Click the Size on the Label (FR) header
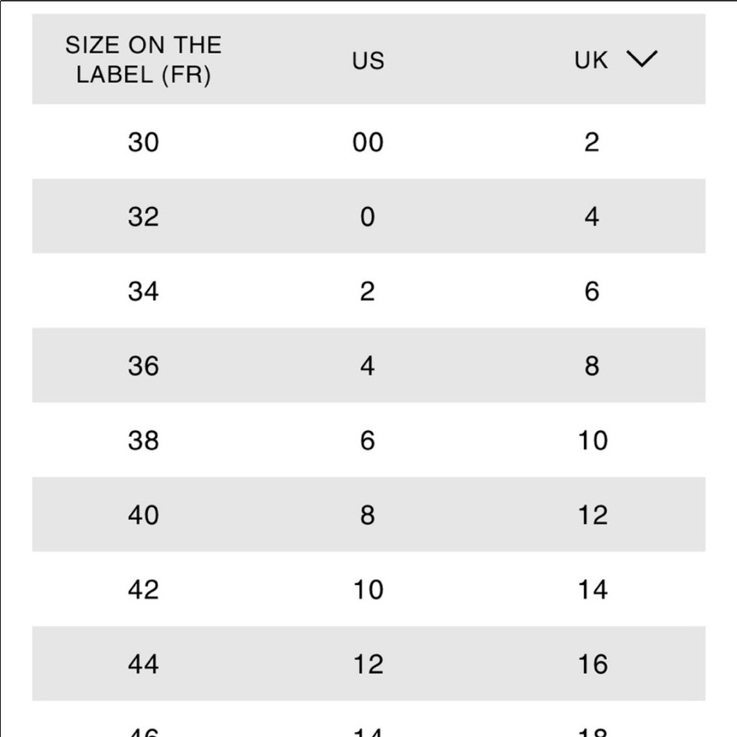Viewport: 737px width, 737px height. tap(144, 60)
